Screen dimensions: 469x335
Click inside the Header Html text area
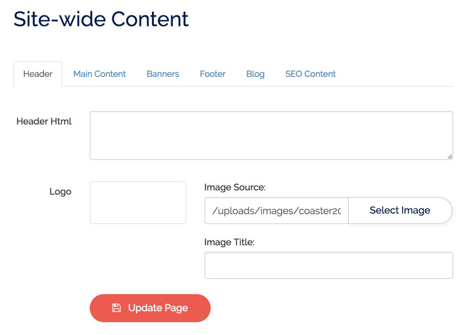[x=271, y=135]
